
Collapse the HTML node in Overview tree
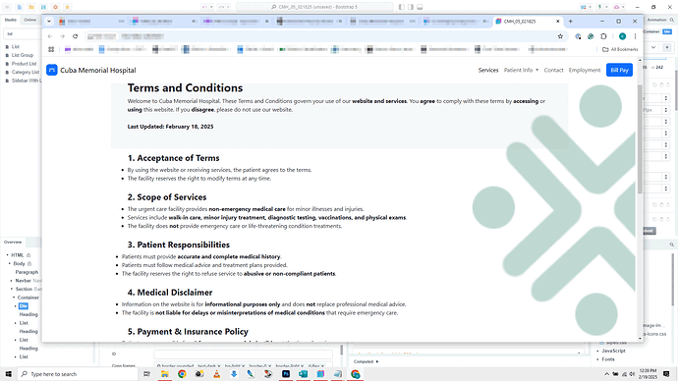coord(7,255)
